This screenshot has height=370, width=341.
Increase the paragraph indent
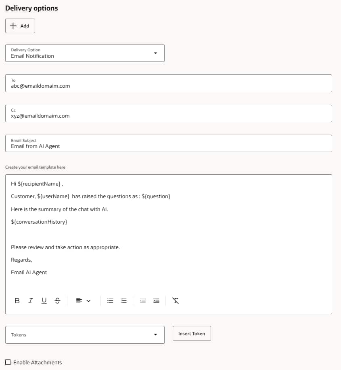[157, 300]
